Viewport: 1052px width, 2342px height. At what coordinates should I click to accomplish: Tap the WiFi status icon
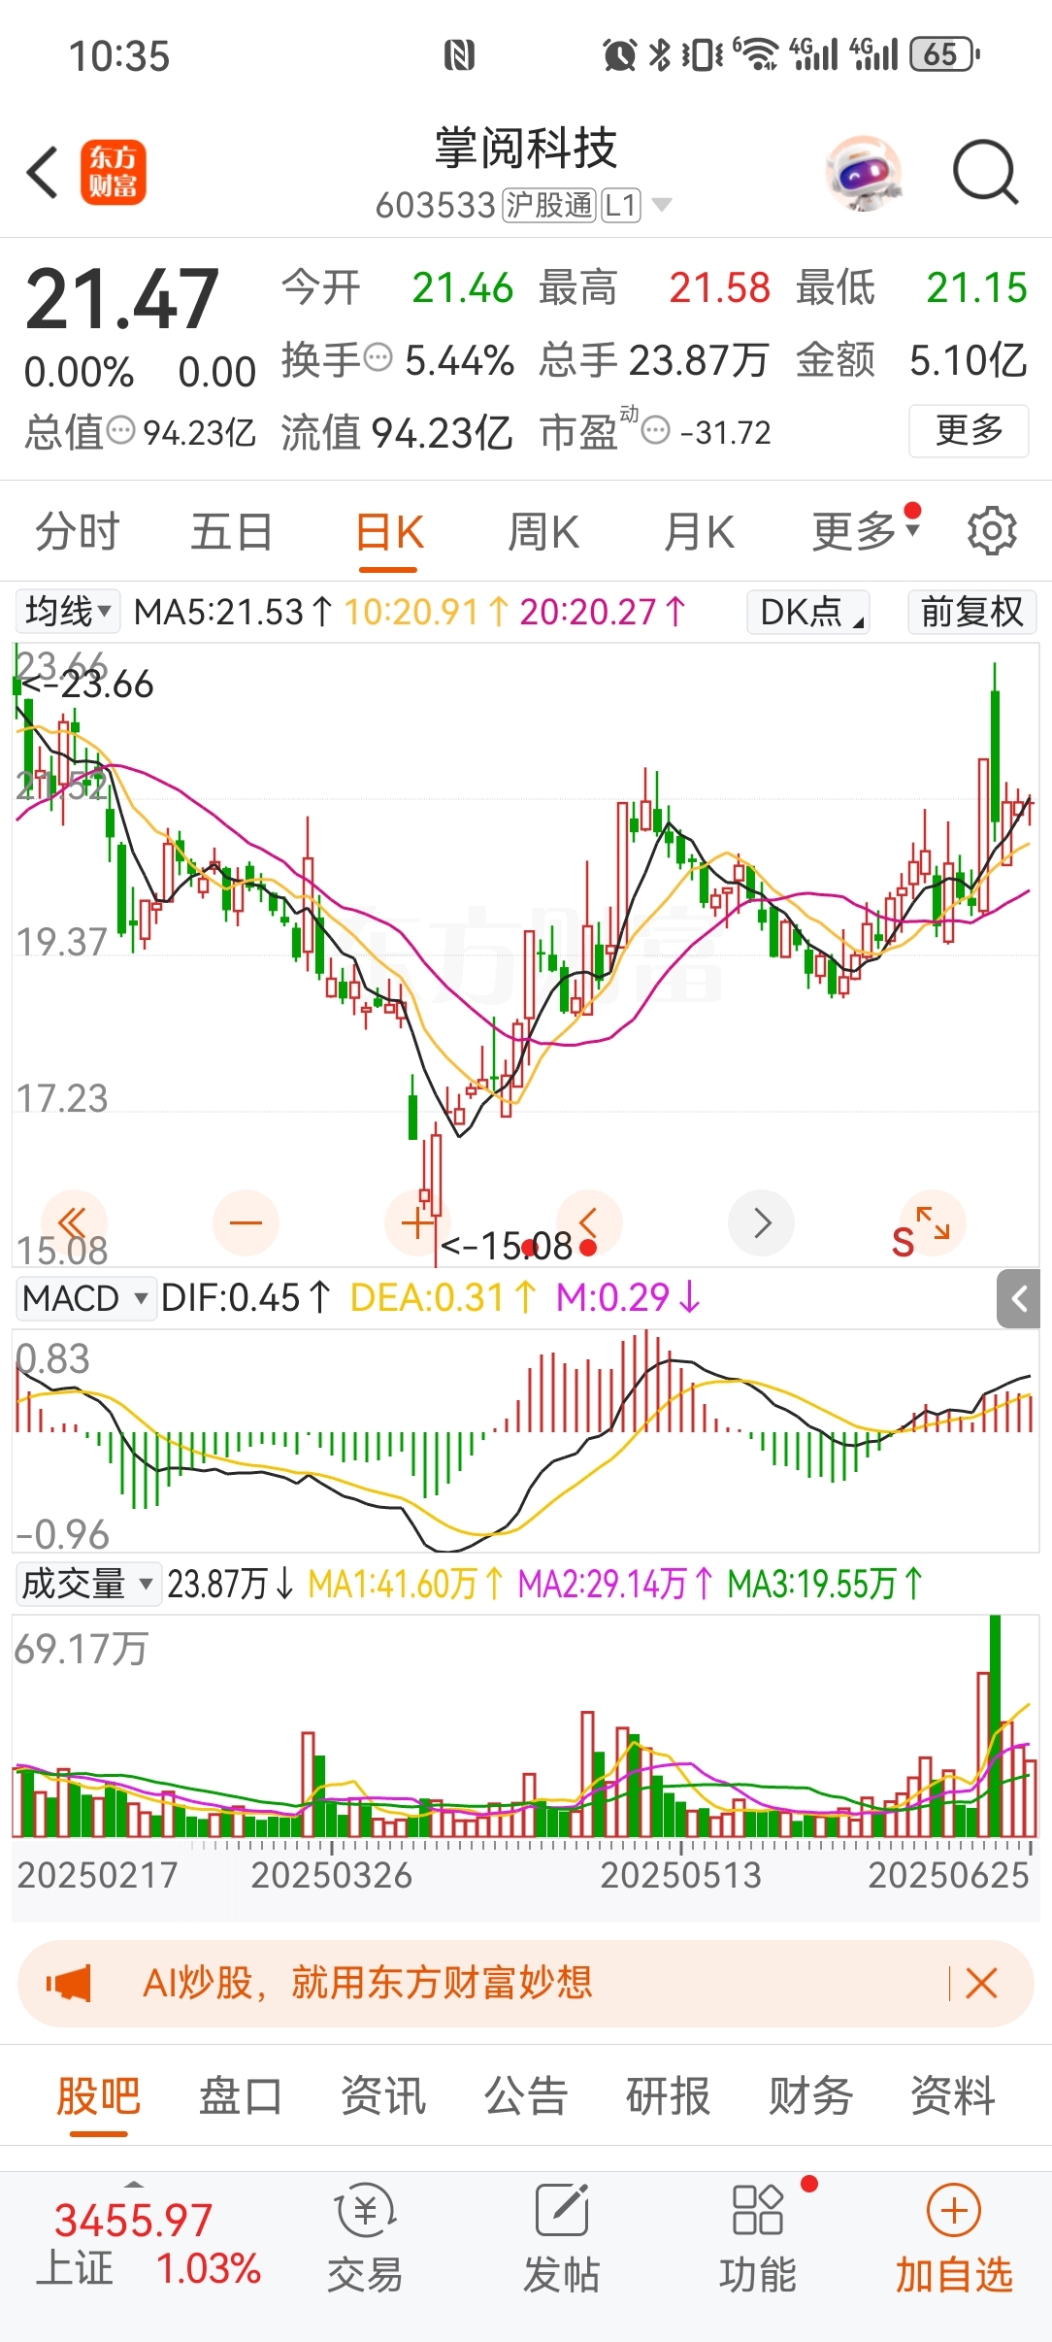[756, 54]
